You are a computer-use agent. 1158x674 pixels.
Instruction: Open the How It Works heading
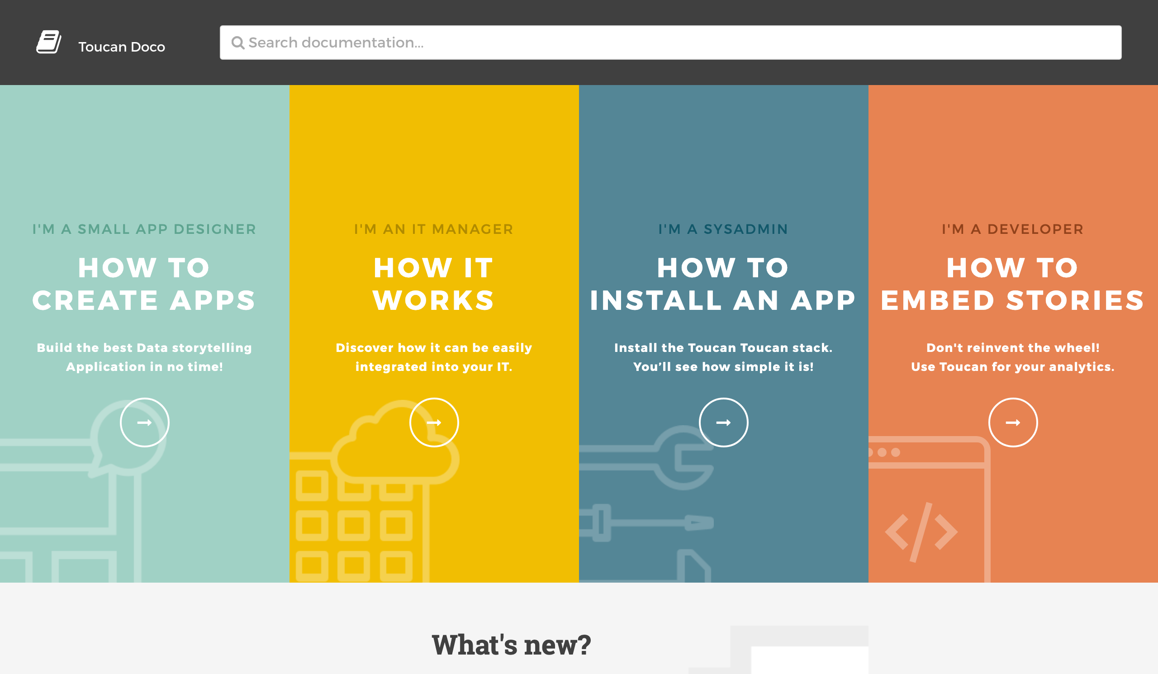(x=434, y=284)
